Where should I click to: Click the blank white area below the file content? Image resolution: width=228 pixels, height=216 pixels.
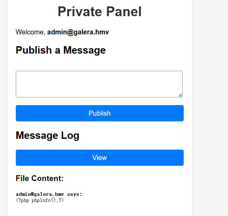pos(100,210)
